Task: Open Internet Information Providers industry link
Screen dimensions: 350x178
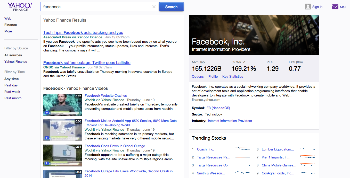Action: tap(230, 121)
